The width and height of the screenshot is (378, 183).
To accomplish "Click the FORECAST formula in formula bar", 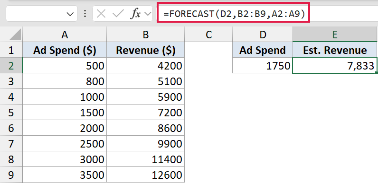I will tap(234, 14).
